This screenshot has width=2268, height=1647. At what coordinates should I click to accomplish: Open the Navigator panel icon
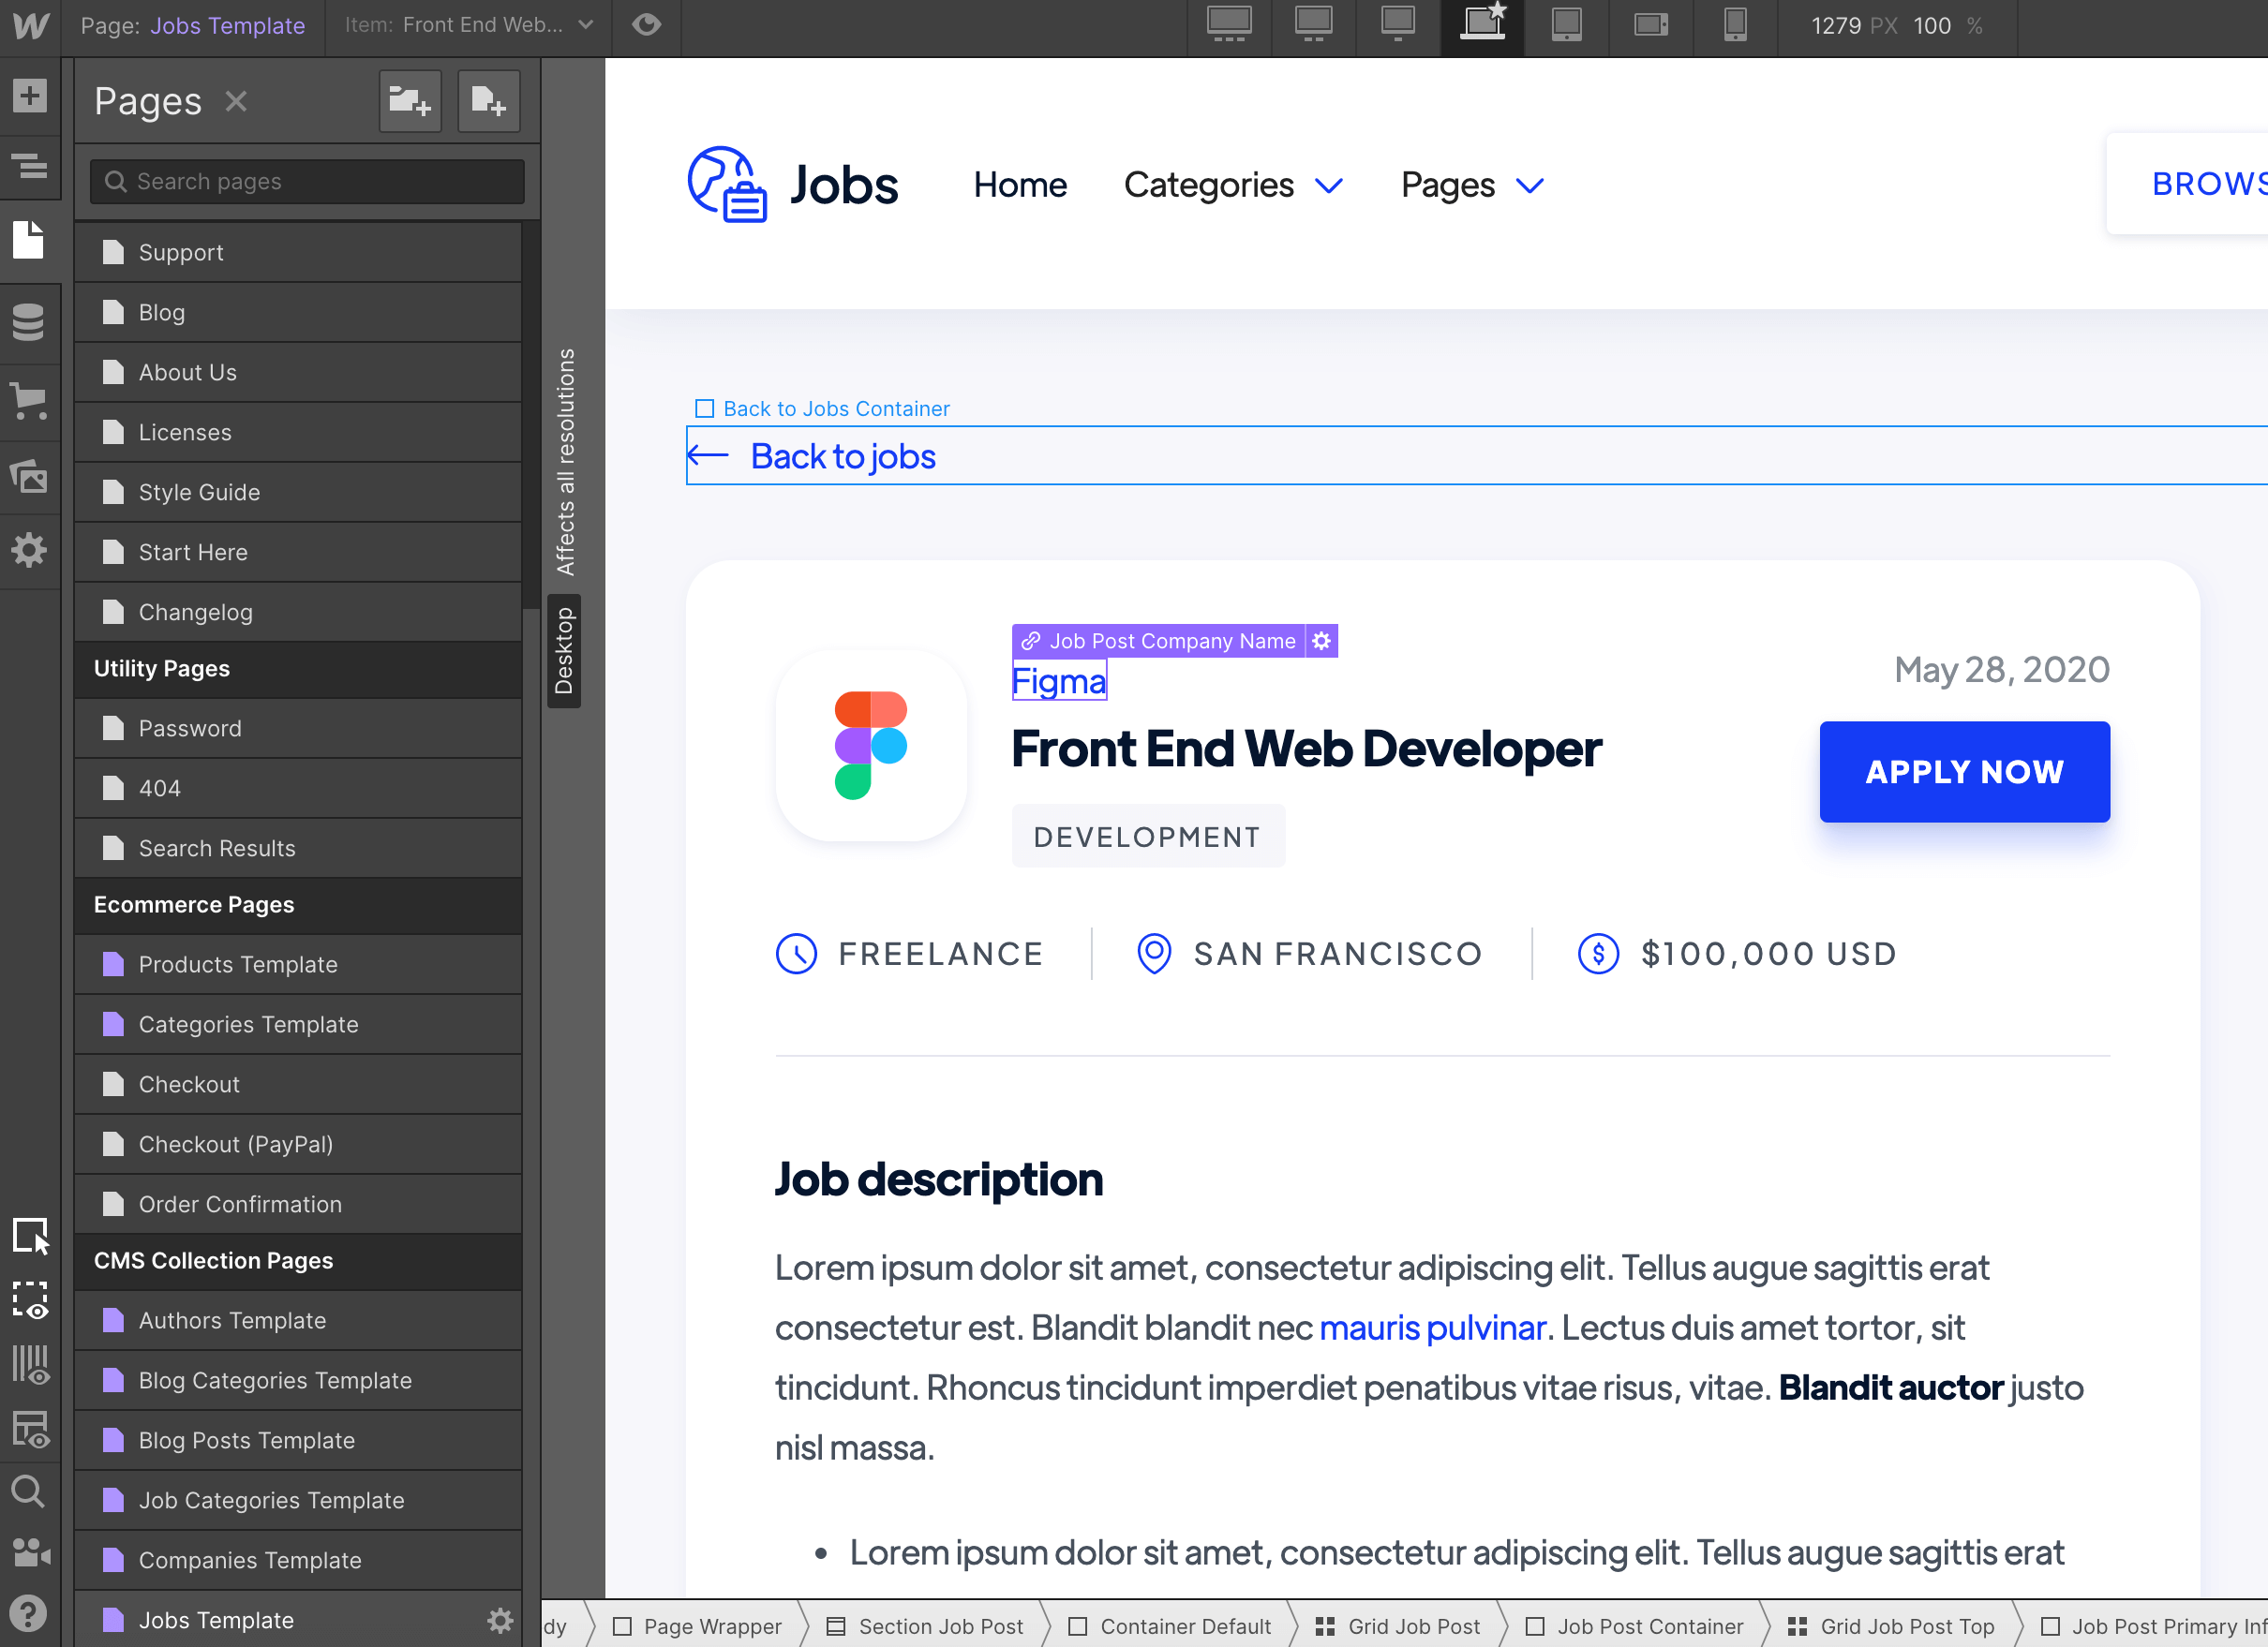[x=30, y=165]
